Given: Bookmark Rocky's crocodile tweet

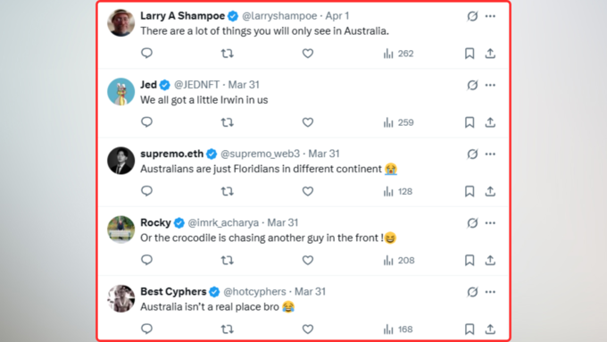Looking at the screenshot, I should (470, 260).
